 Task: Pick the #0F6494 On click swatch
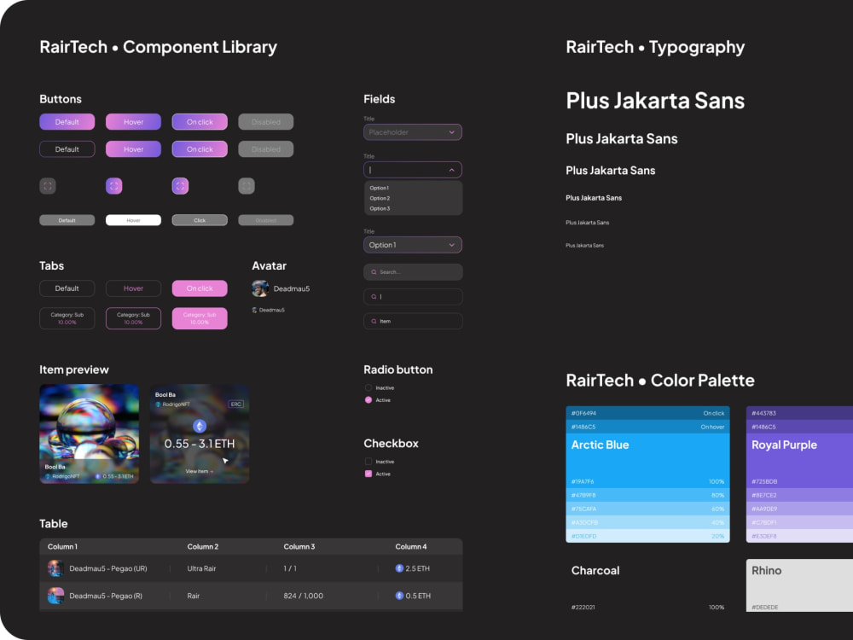tap(648, 413)
